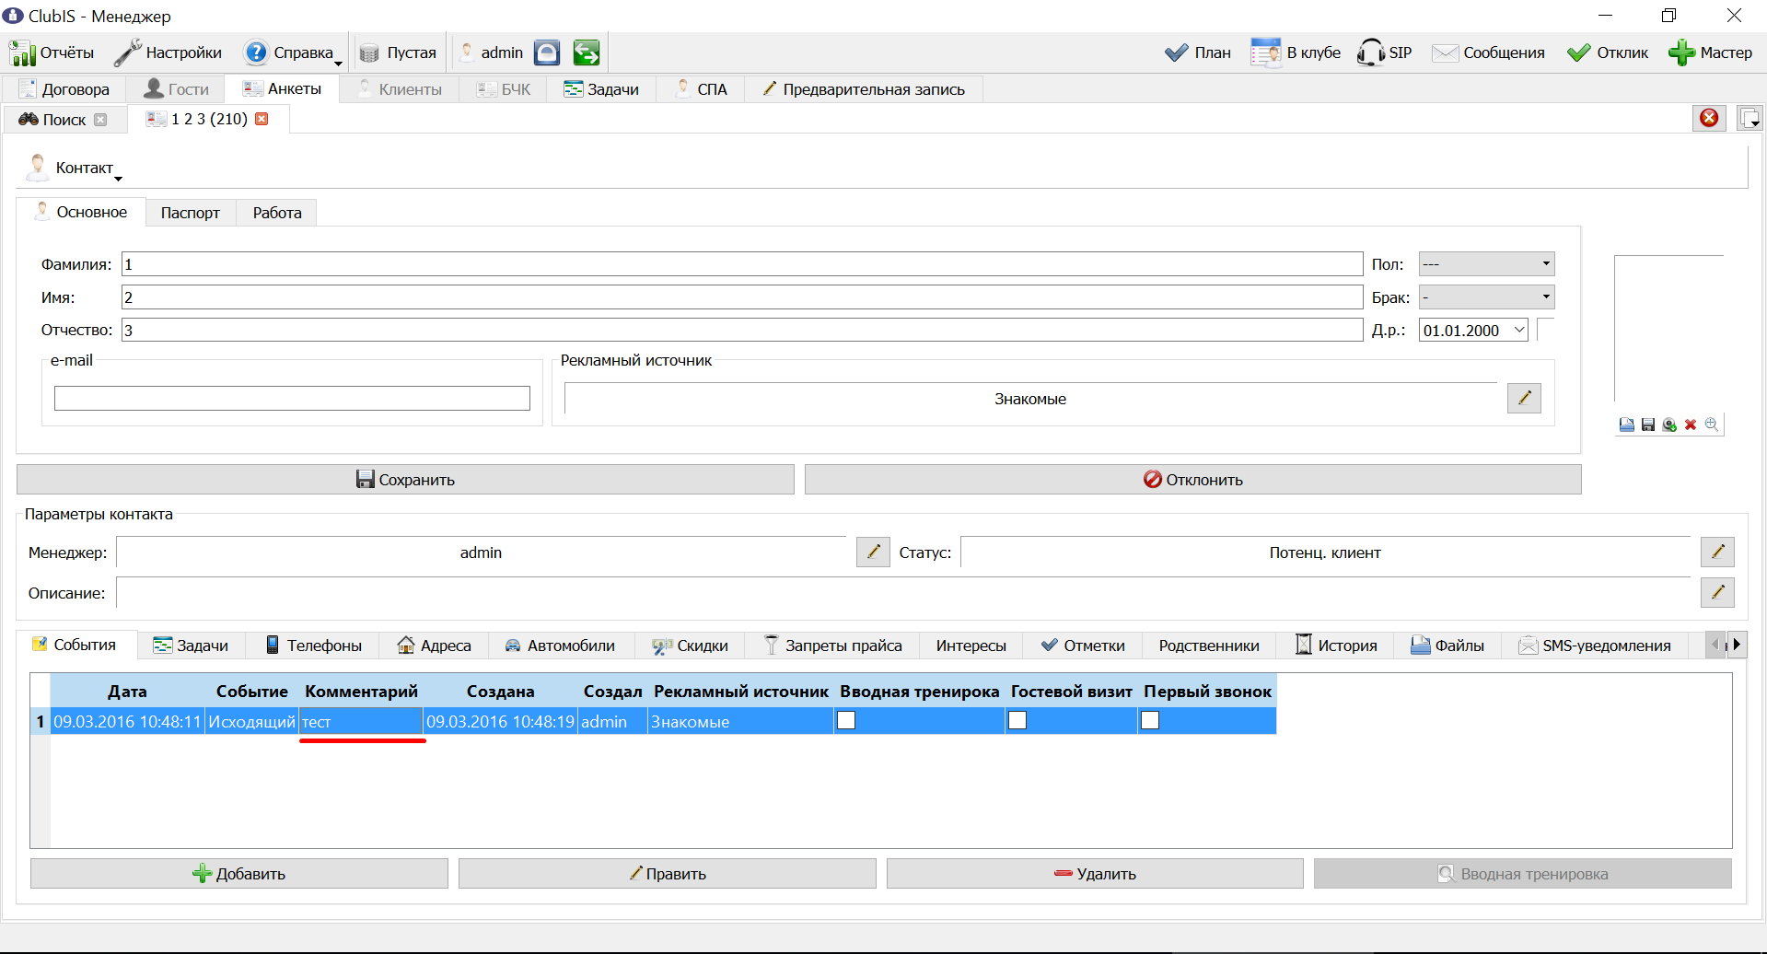The height and width of the screenshot is (954, 1767).
Task: Click the pencil icon next to Статус
Action: click(x=1717, y=552)
